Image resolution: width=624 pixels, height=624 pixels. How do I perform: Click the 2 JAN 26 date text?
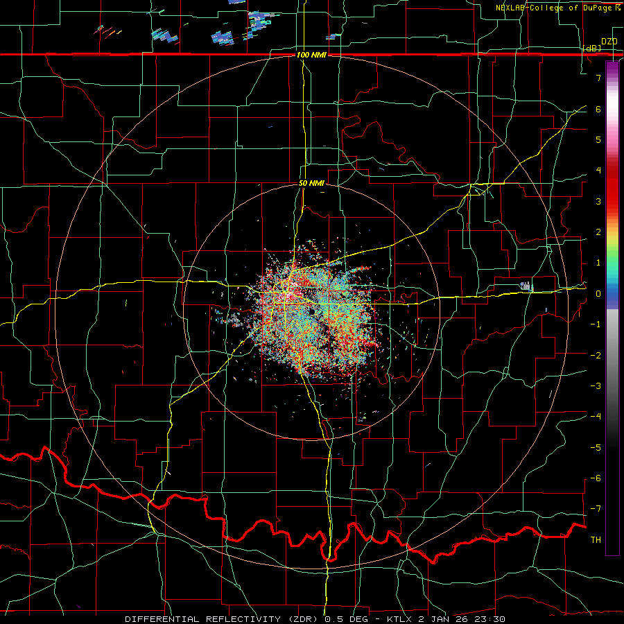pos(443,619)
